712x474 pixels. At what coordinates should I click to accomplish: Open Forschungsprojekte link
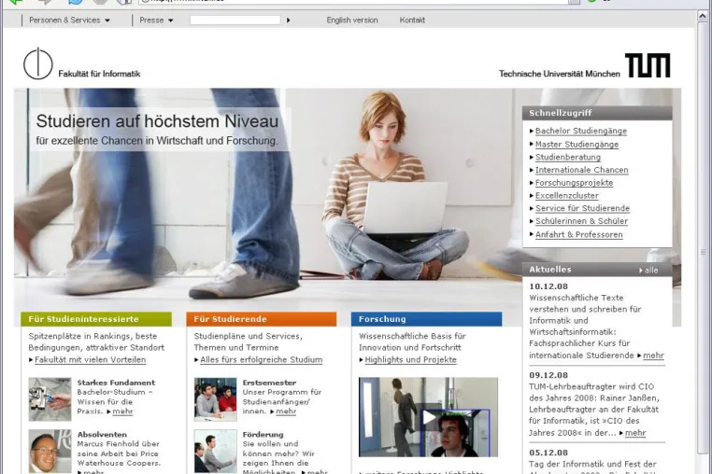coord(574,182)
